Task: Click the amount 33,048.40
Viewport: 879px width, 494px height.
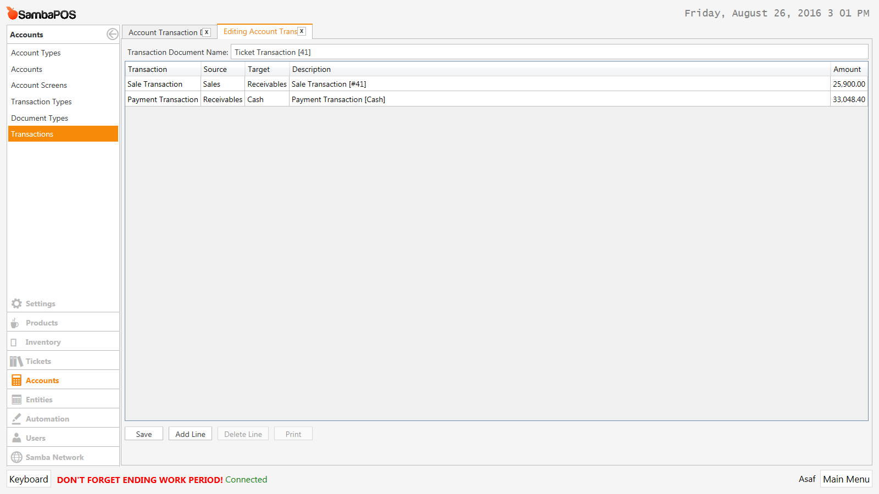Action: click(849, 99)
